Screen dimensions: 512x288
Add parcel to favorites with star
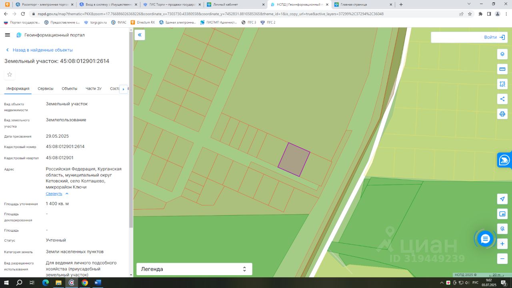click(10, 74)
